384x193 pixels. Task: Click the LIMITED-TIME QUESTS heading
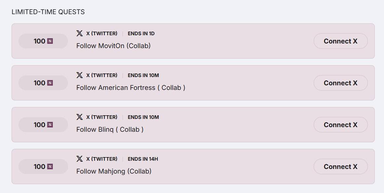(x=48, y=12)
